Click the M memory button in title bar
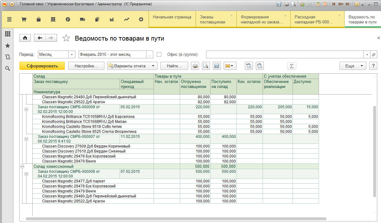The image size is (381, 223). point(334,4)
